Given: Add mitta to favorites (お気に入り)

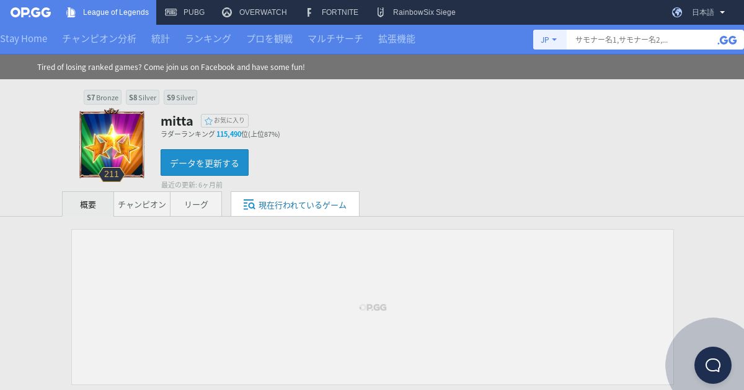Looking at the screenshot, I should pyautogui.click(x=224, y=121).
